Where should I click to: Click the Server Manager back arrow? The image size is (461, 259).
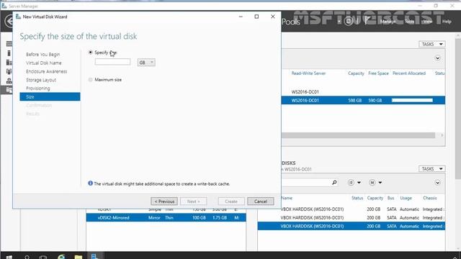(9, 22)
